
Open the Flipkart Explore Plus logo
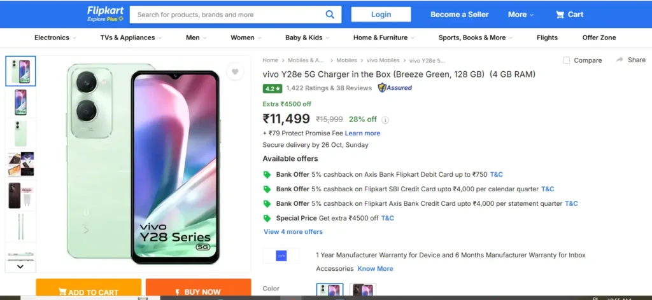[105, 14]
